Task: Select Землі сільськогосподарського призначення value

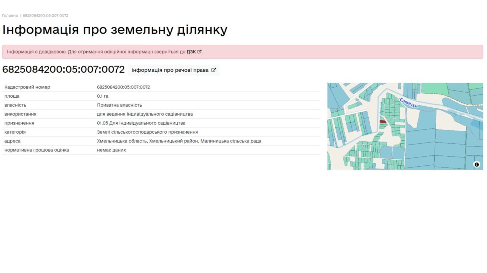Action: (147, 132)
